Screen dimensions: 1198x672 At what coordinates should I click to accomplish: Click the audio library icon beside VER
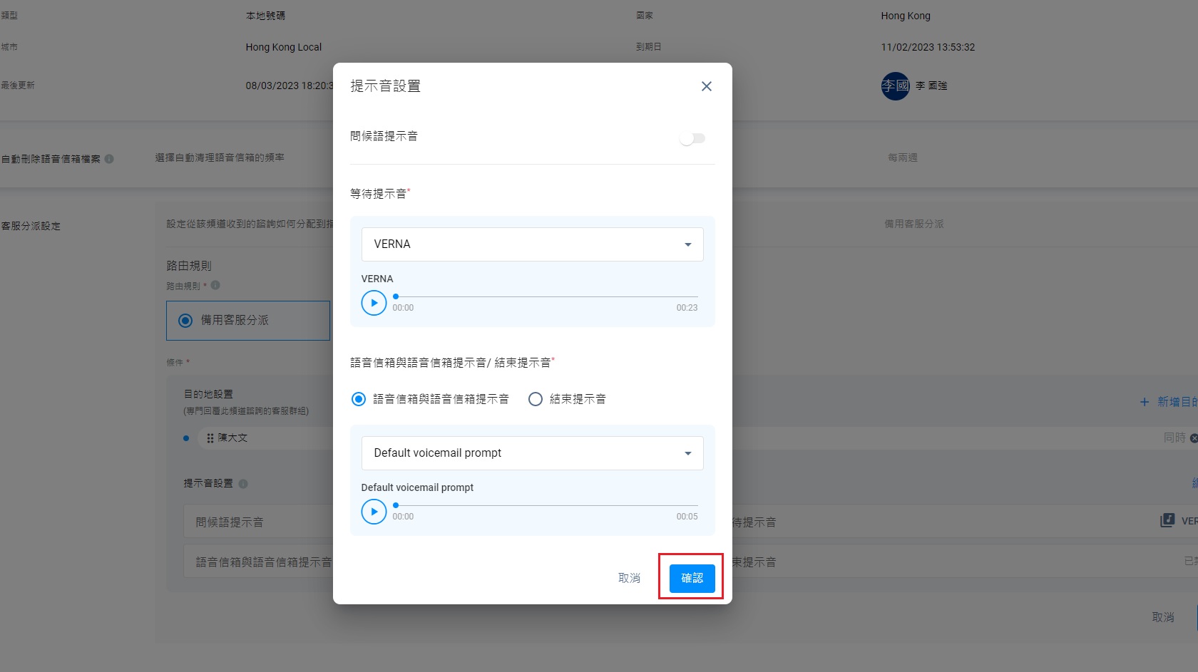tap(1167, 520)
